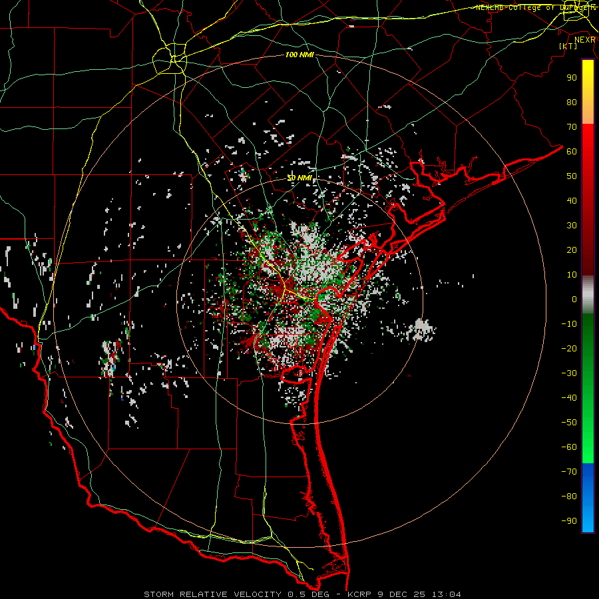Click the -60 scale label
Image resolution: width=599 pixels, height=599 pixels.
(569, 447)
